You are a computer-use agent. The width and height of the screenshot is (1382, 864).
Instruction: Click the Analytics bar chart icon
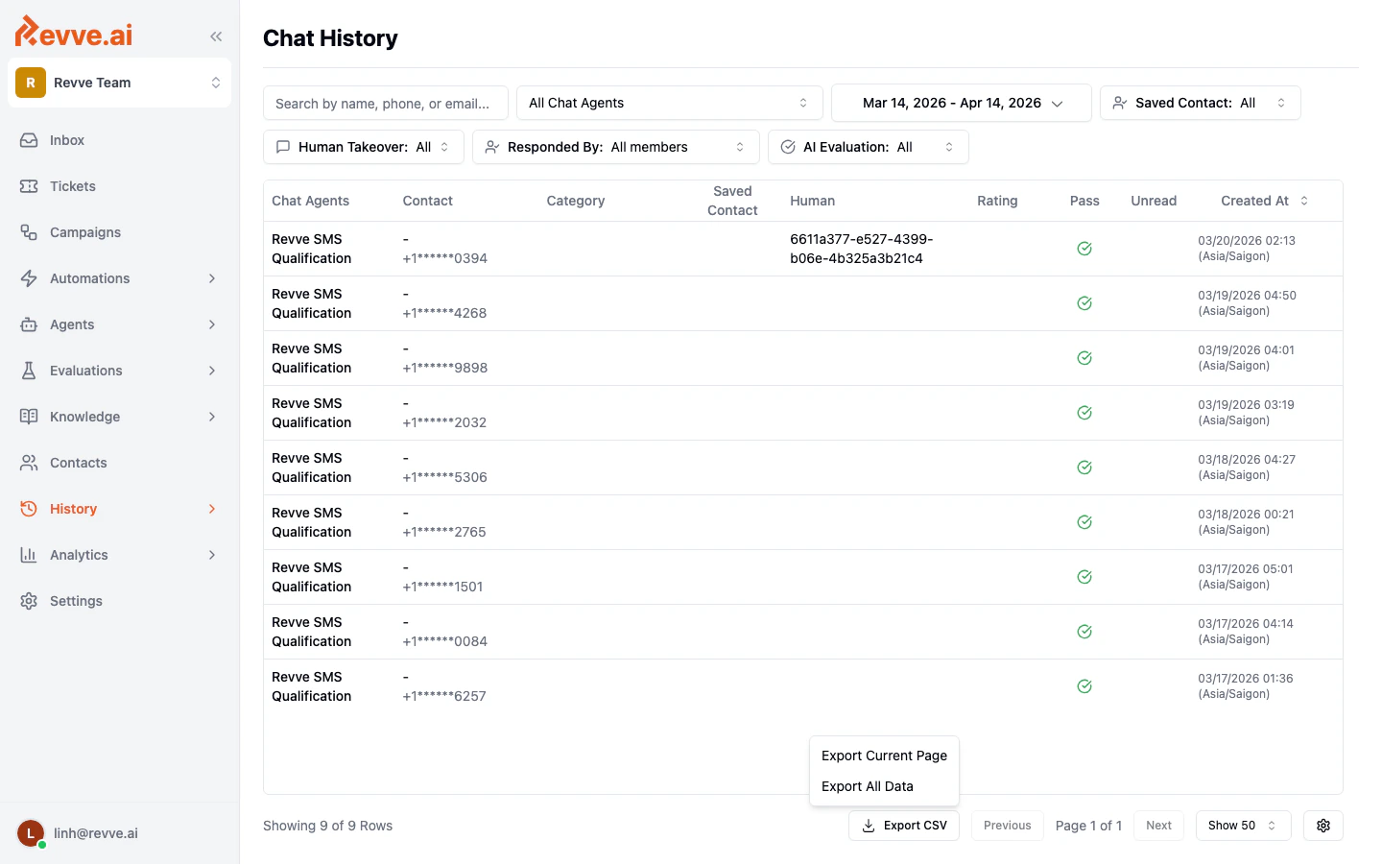(29, 555)
